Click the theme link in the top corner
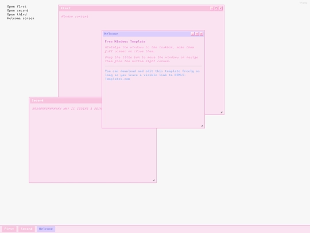This screenshot has width=310, height=233. coord(303,3)
